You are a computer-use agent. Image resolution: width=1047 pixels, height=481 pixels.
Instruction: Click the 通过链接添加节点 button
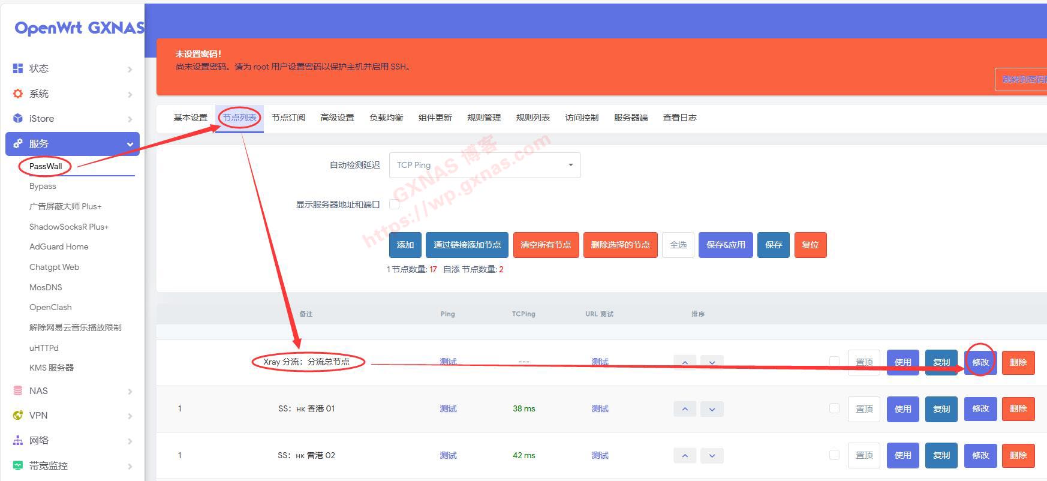(x=467, y=245)
